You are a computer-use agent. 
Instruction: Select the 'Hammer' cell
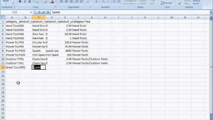39,38
